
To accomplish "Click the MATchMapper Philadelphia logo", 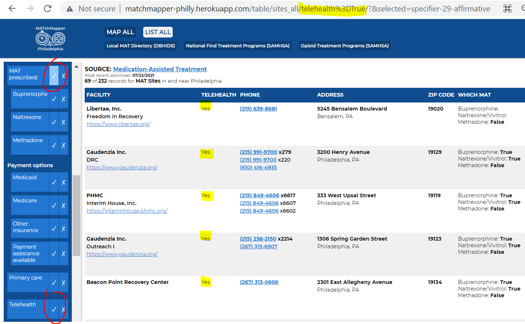I will (x=50, y=39).
